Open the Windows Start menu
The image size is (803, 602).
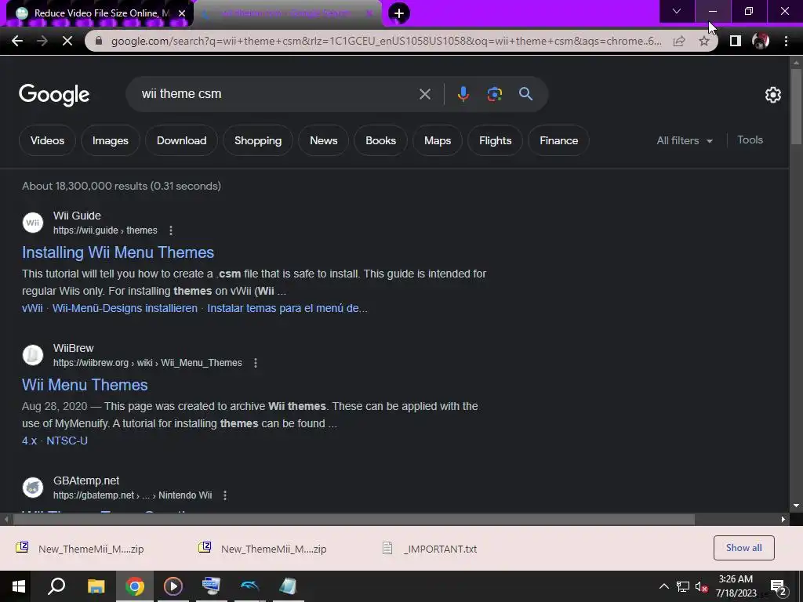click(19, 586)
